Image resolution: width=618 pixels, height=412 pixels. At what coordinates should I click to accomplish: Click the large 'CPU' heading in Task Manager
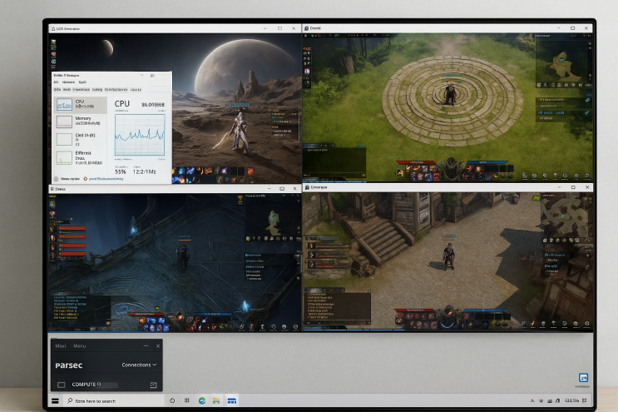coord(121,104)
